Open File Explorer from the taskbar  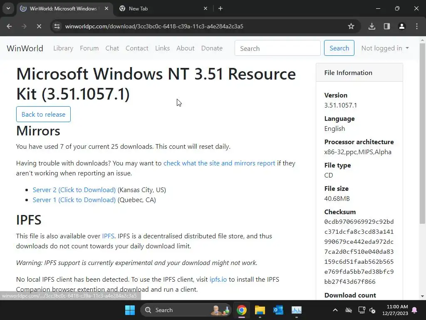coord(260,310)
